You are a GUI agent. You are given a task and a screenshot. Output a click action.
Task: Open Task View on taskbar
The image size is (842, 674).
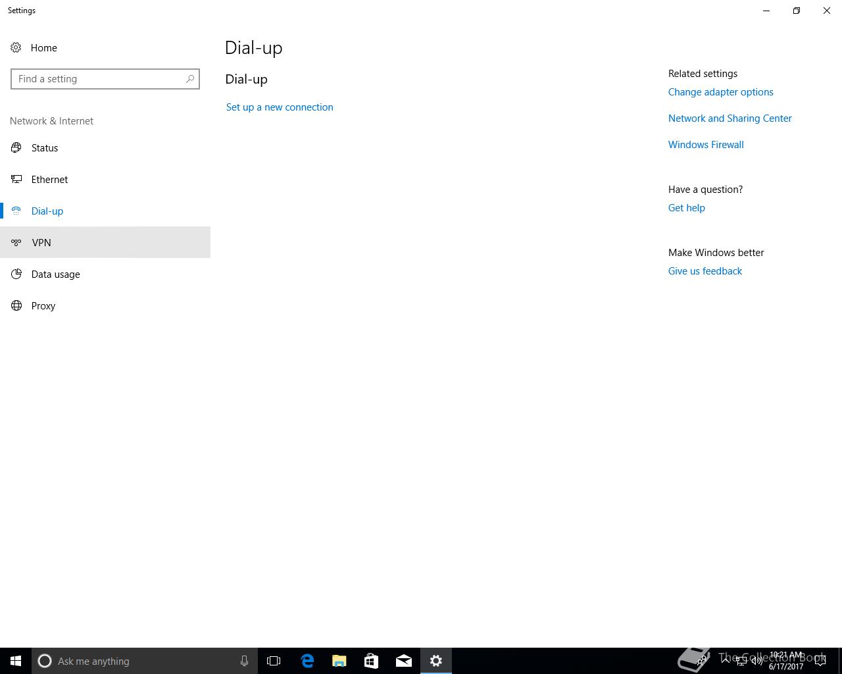[x=274, y=661]
